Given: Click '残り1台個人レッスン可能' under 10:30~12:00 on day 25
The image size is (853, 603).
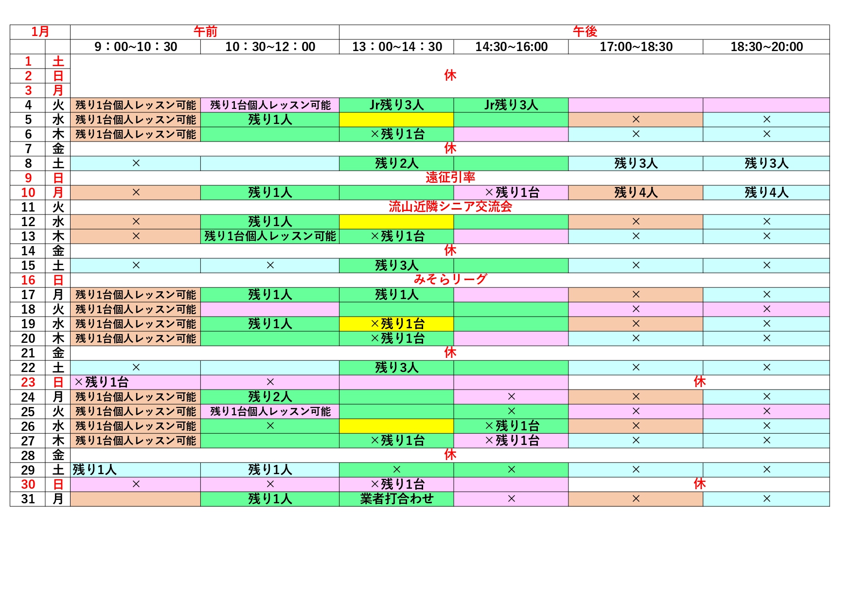Looking at the screenshot, I should pyautogui.click(x=270, y=411).
